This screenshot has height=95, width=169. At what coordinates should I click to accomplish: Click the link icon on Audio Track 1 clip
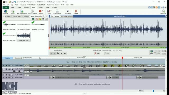point(31,72)
